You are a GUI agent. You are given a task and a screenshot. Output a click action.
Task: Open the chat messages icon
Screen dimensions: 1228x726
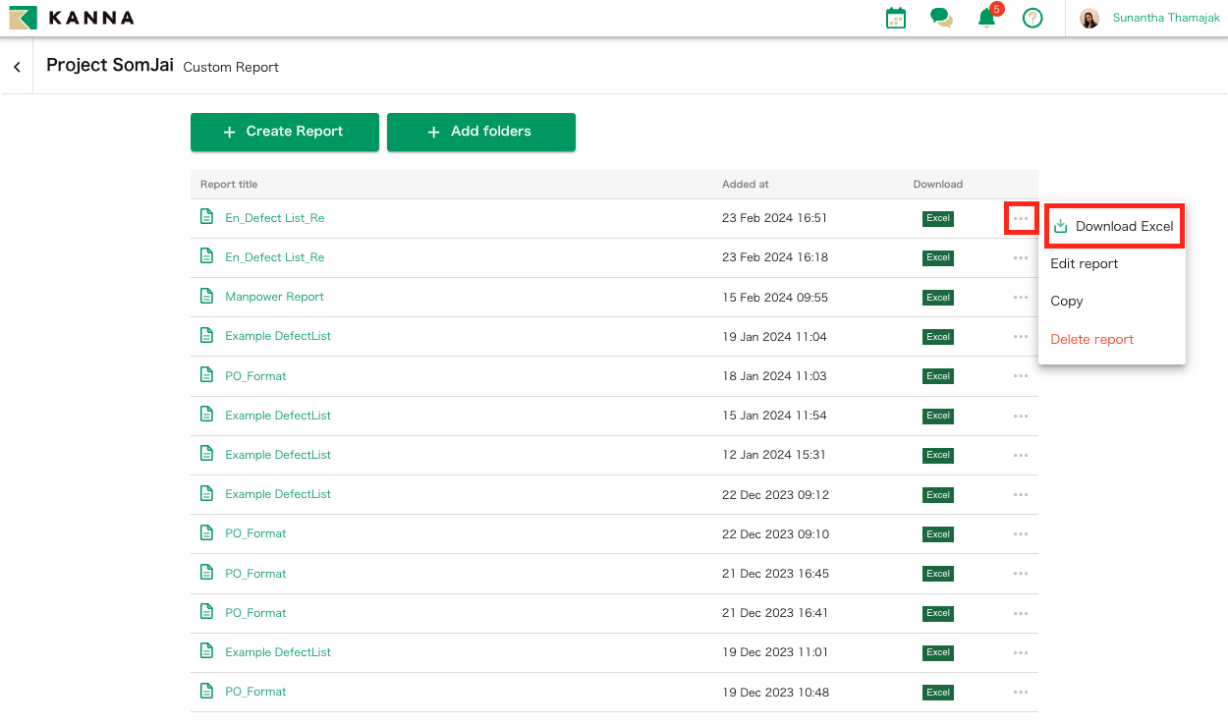(941, 17)
